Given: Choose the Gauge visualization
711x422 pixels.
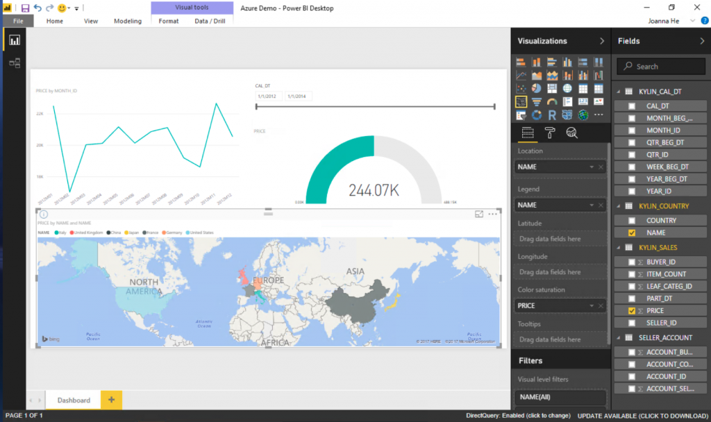Looking at the screenshot, I should pyautogui.click(x=552, y=102).
